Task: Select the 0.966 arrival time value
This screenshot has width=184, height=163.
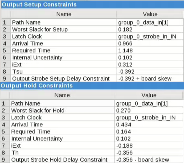Action: [x=125, y=44]
